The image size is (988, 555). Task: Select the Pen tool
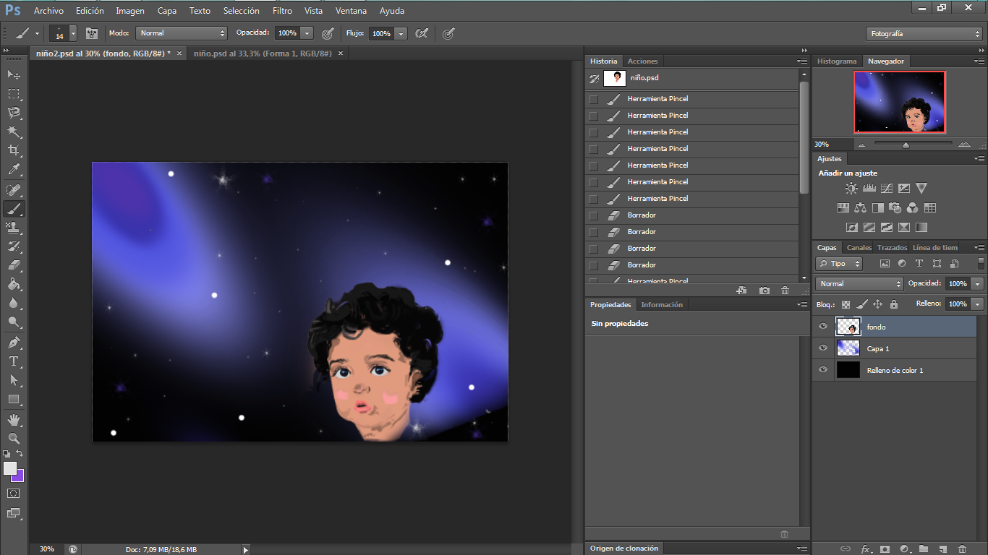click(14, 343)
